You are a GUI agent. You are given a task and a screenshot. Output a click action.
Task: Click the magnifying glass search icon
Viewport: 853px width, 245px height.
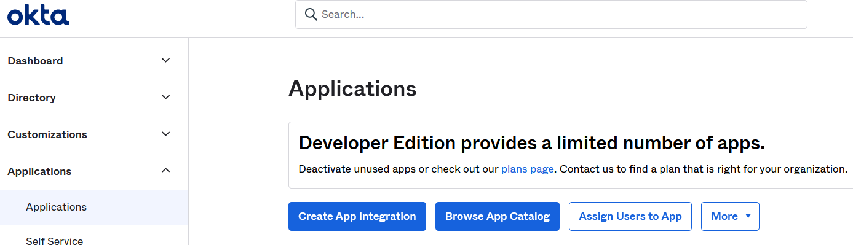tap(311, 14)
